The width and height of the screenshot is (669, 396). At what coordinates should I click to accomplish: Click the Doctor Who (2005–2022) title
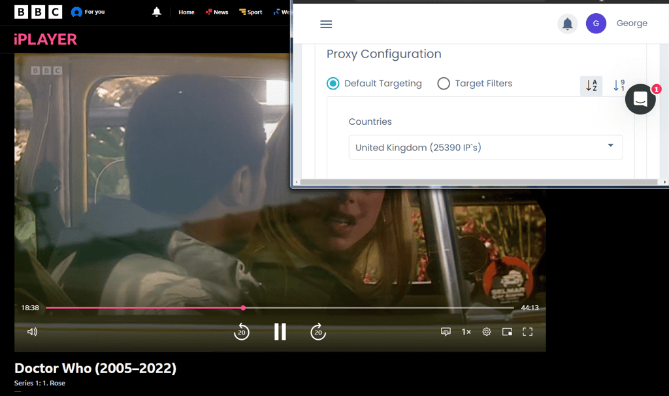(95, 369)
